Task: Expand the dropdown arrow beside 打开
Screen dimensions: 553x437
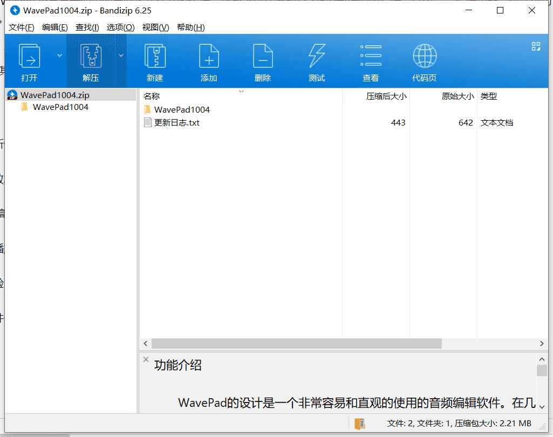Action: 59,56
